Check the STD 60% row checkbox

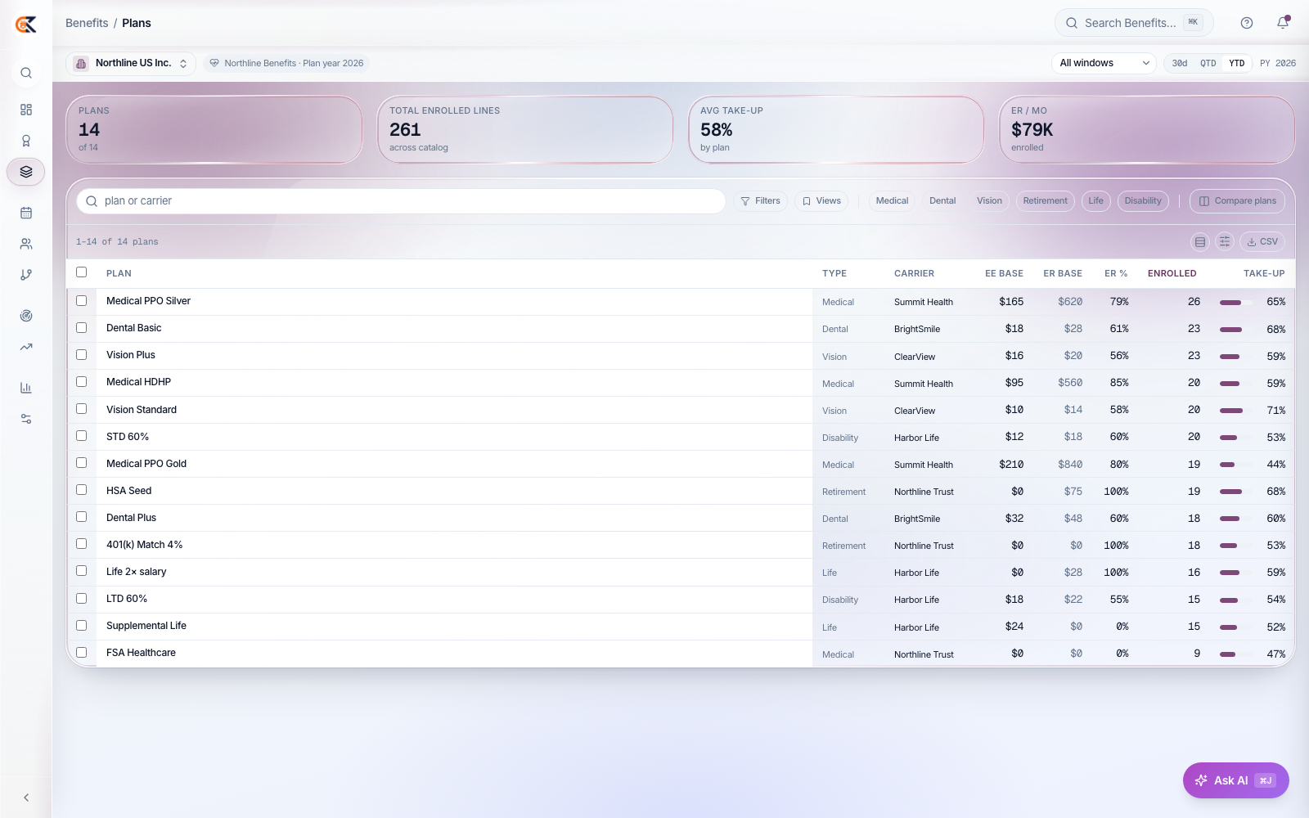(81, 436)
